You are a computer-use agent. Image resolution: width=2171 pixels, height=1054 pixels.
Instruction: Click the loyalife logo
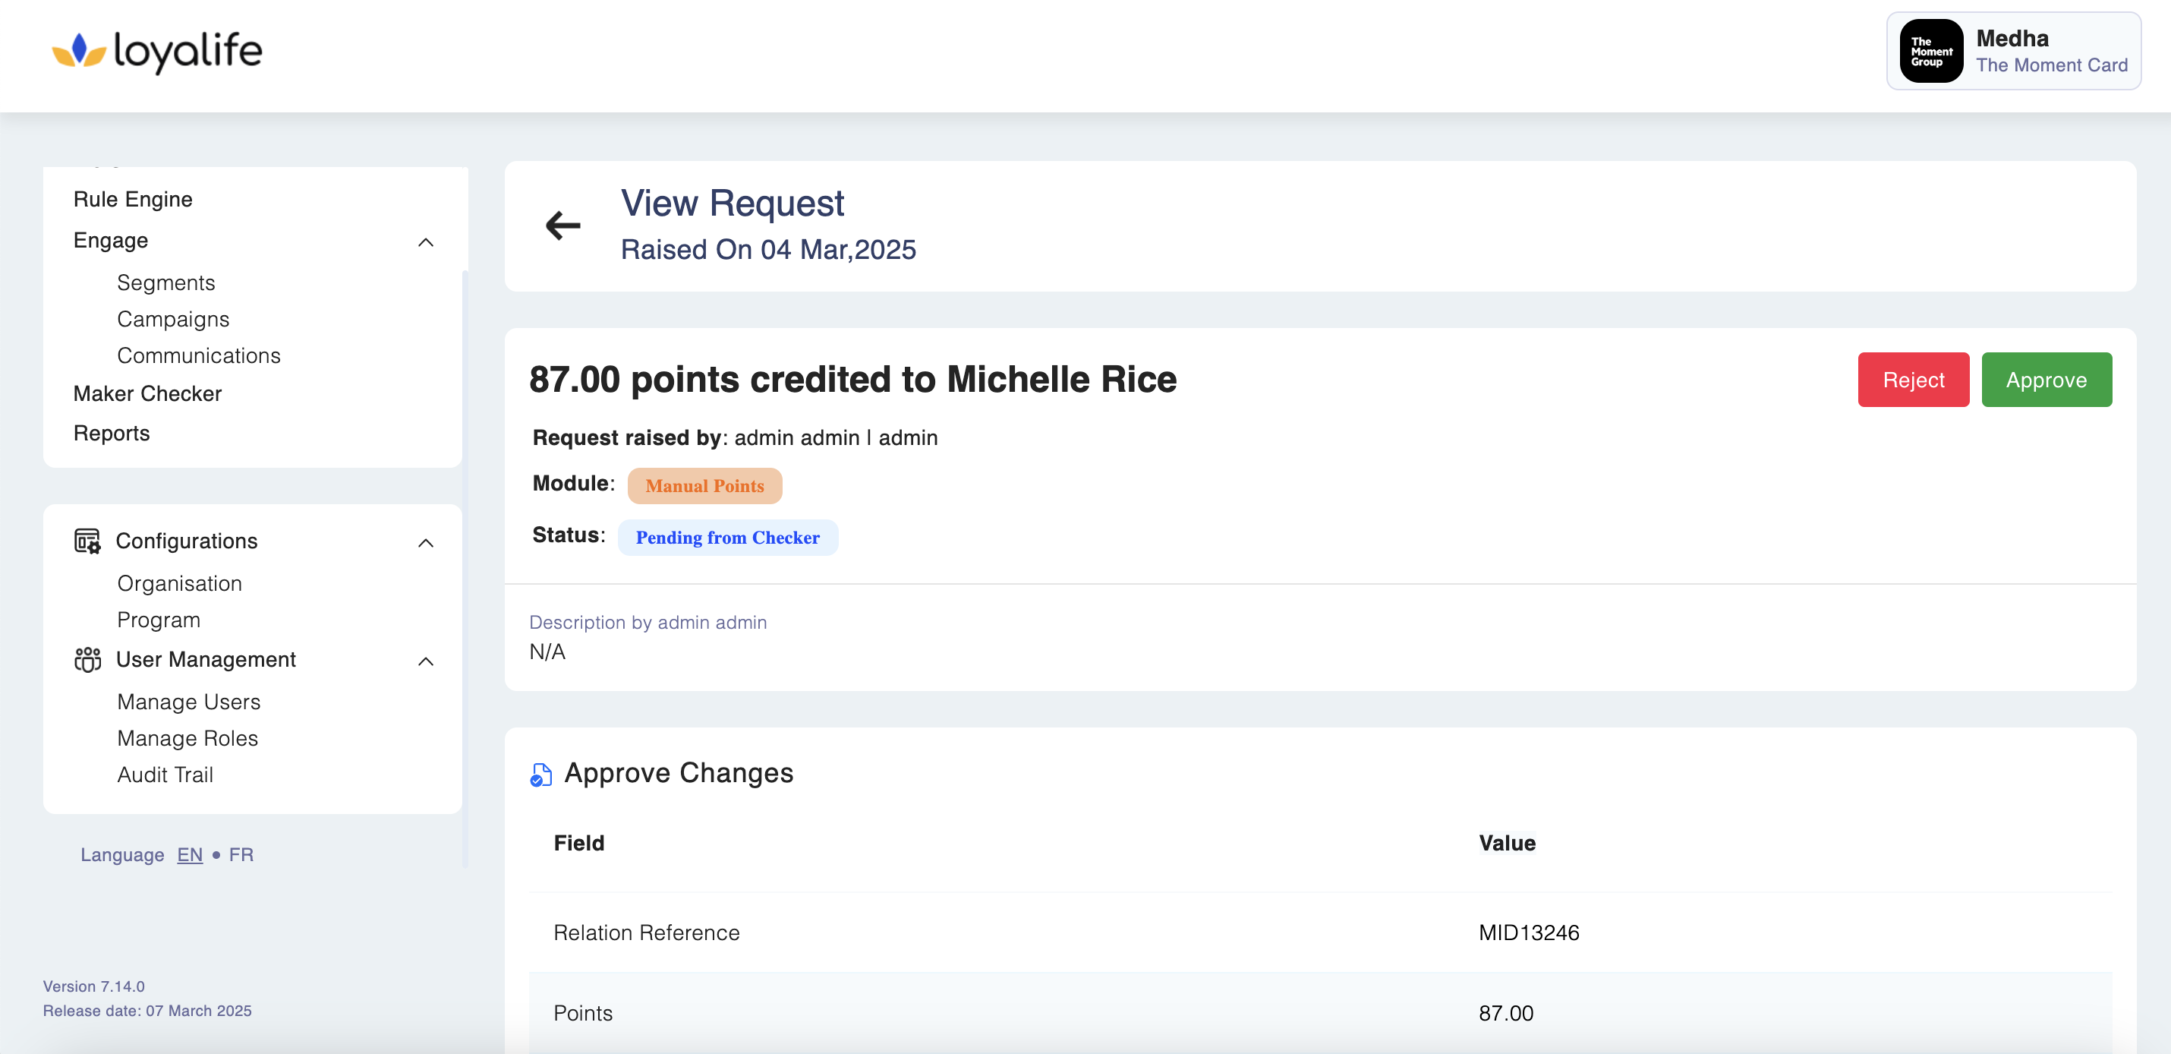click(158, 52)
